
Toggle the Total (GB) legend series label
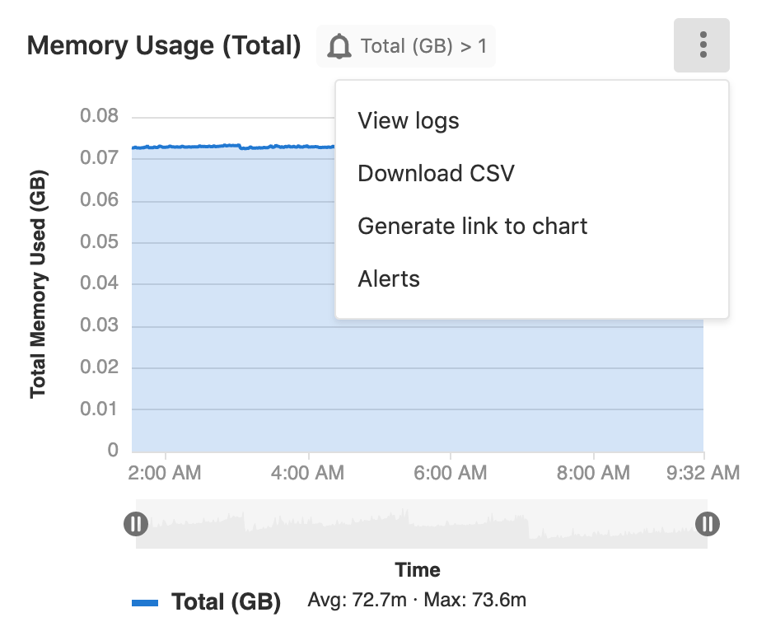click(x=226, y=602)
